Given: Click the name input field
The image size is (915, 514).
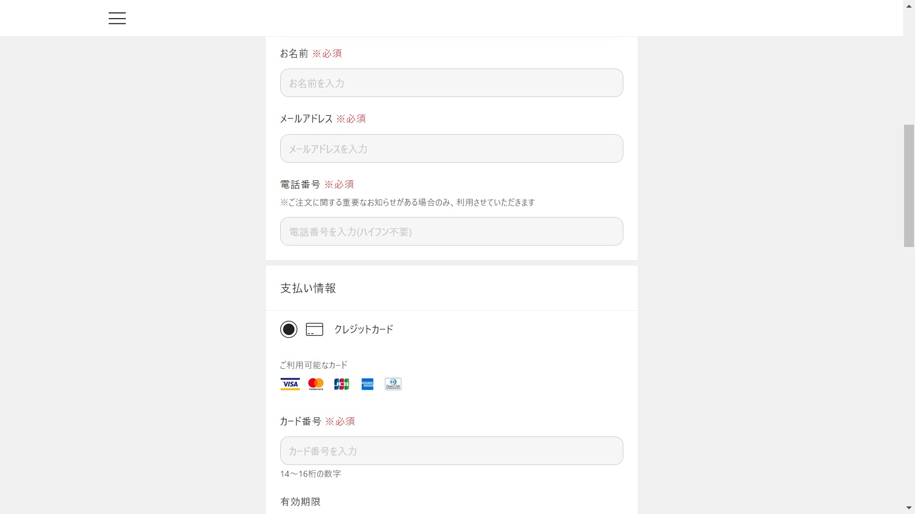Looking at the screenshot, I should click(451, 83).
